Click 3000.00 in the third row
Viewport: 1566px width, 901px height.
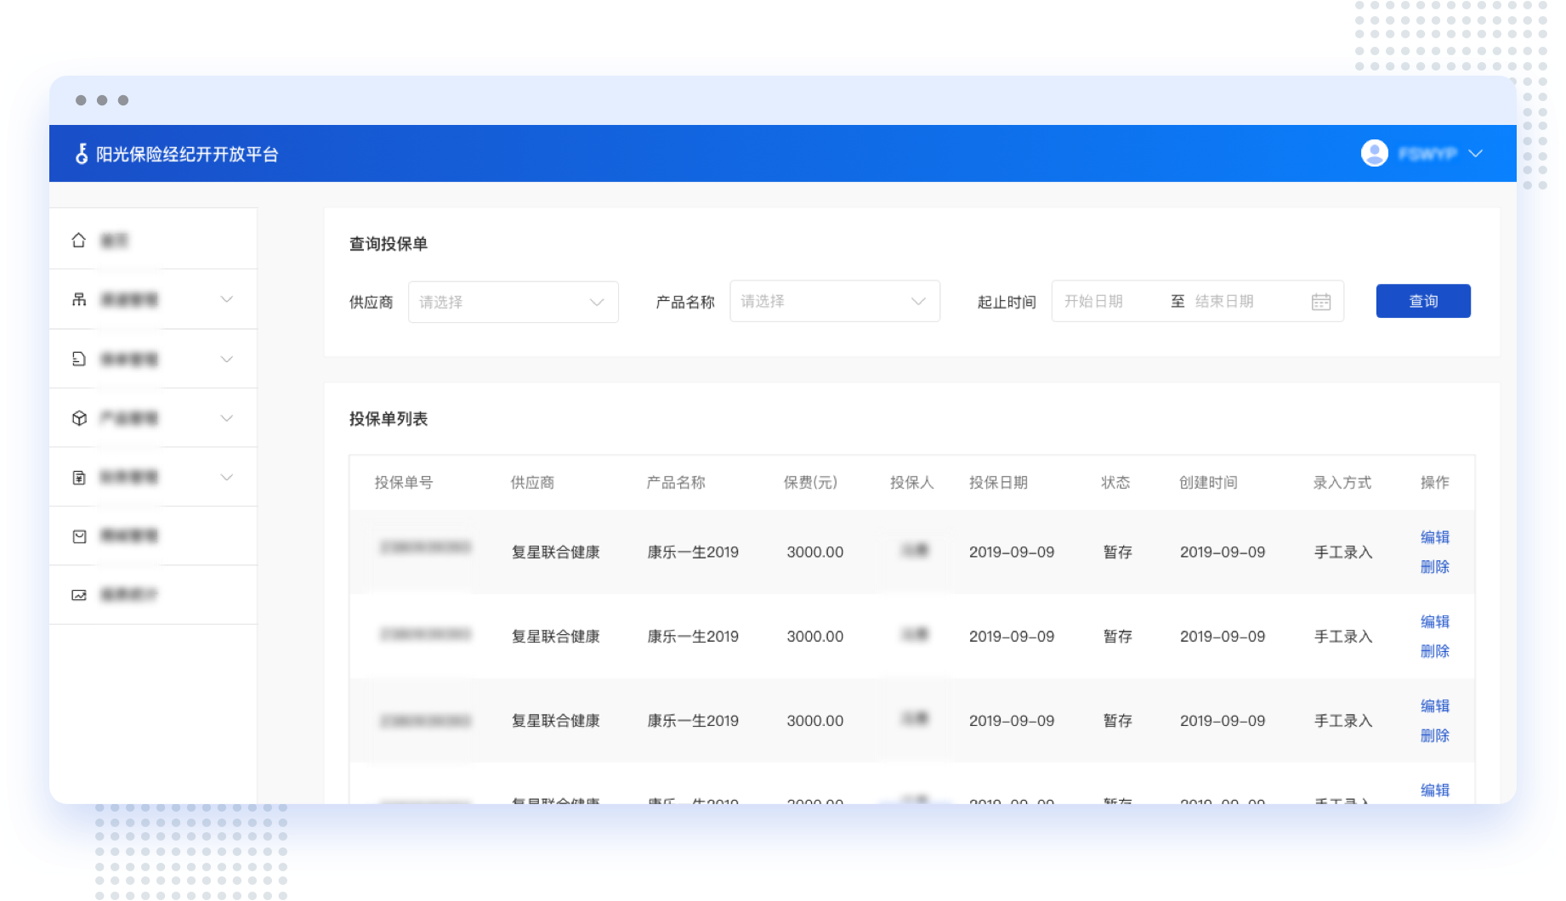(815, 721)
